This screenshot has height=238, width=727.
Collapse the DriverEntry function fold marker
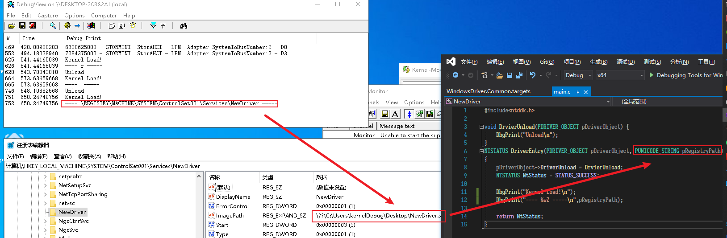point(481,151)
